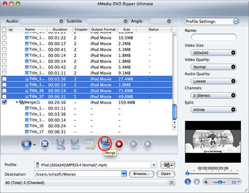Uncheck the Merge(1) checkbox
The width and height of the screenshot is (249, 193).
pos(4,102)
